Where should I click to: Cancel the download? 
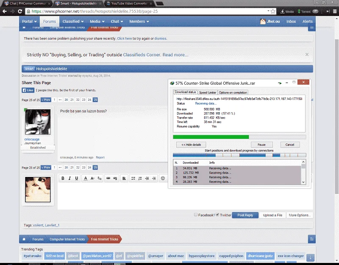[x=290, y=145]
